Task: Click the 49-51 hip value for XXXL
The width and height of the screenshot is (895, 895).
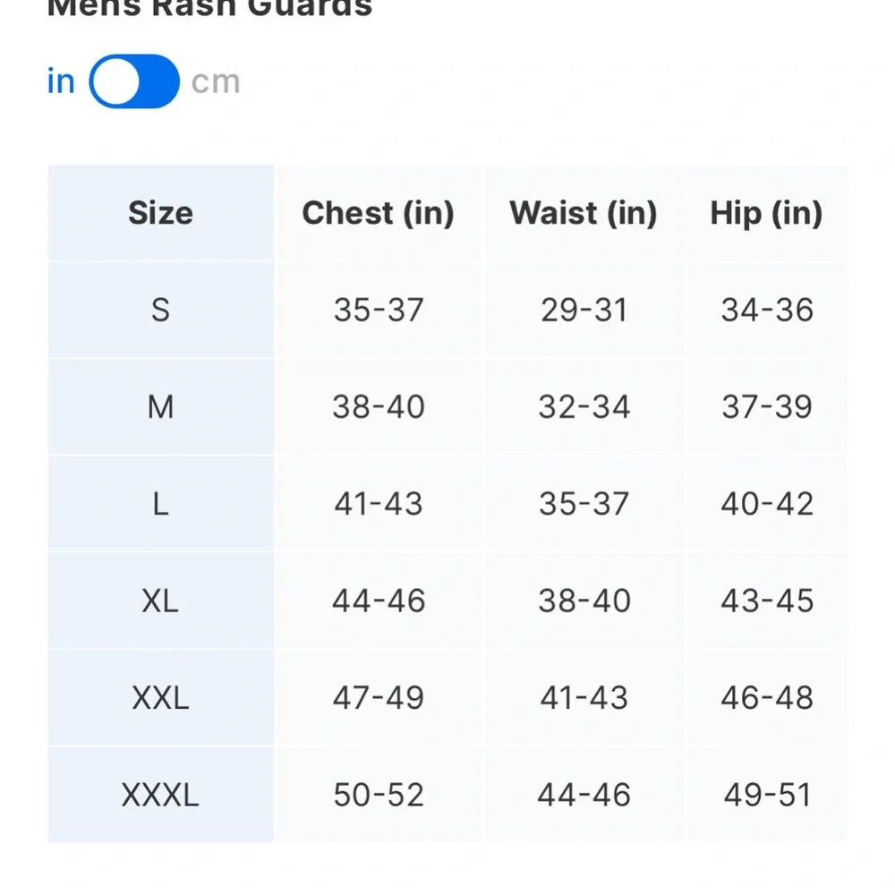Action: click(767, 795)
